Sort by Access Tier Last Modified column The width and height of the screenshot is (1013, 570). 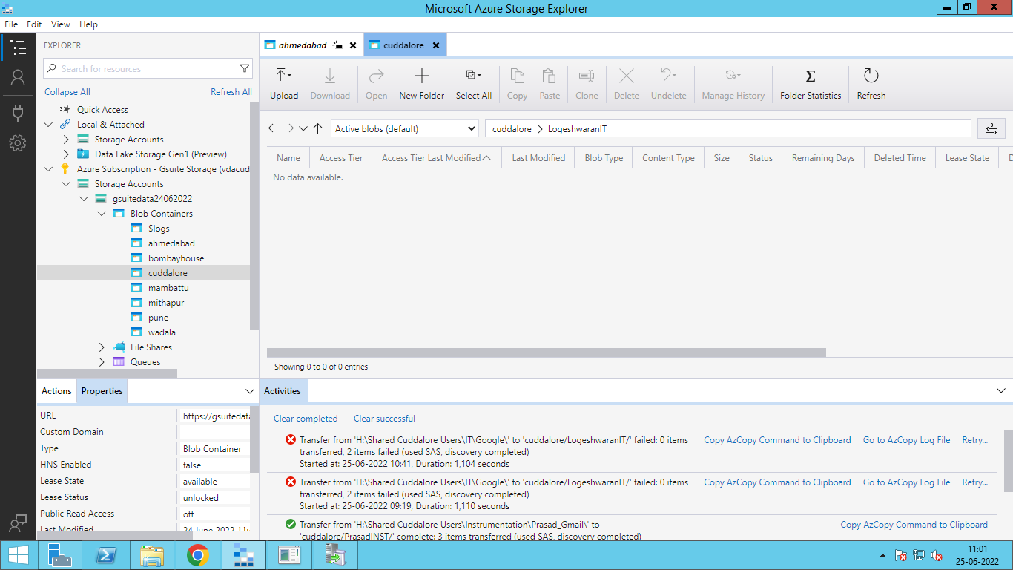click(436, 158)
